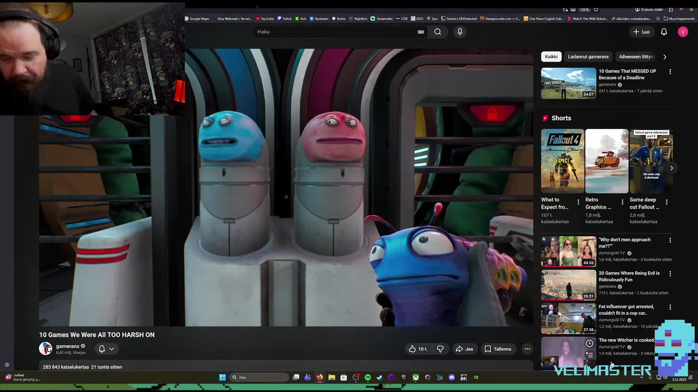Open 'Why don't men approach me' thumbnail
Viewport: 698px width, 392px height.
pos(568,251)
